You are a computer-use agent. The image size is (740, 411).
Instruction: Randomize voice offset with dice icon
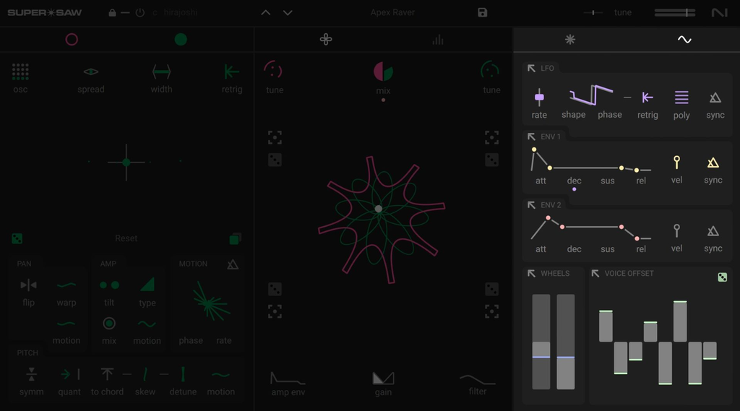pyautogui.click(x=722, y=277)
